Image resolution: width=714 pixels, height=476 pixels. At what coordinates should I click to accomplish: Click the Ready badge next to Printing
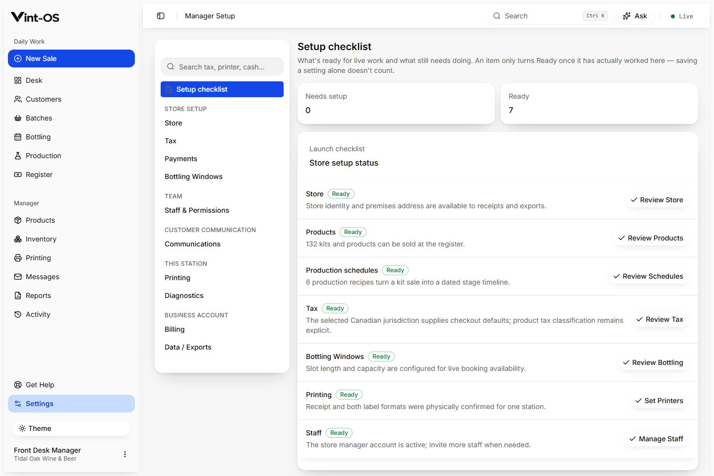pyautogui.click(x=349, y=395)
